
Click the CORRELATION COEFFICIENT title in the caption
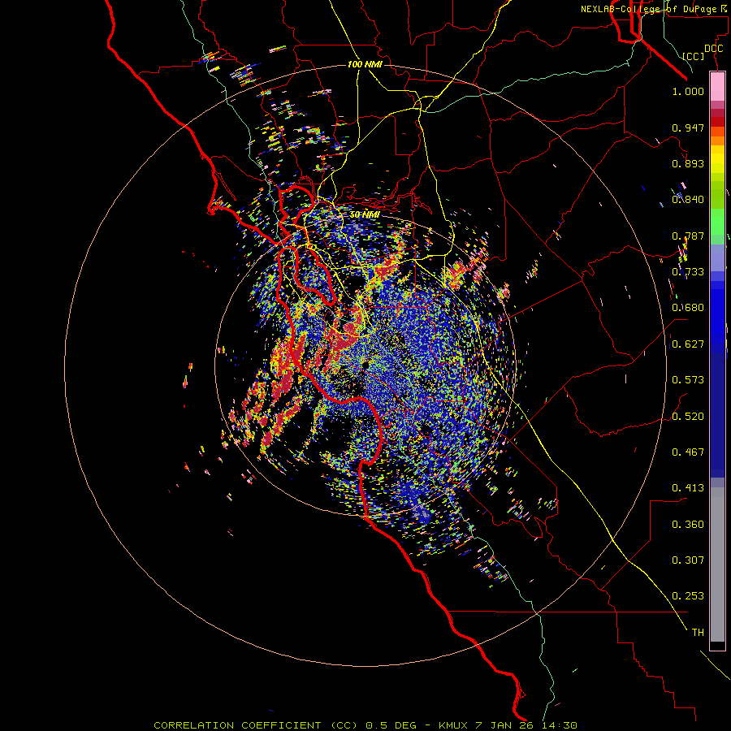click(237, 725)
